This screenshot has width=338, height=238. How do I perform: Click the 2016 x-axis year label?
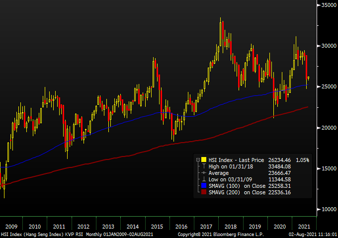tap(181, 227)
